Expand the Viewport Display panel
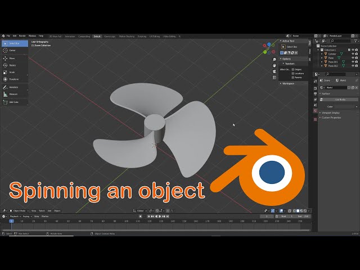The image size is (360, 270). tap(320, 112)
